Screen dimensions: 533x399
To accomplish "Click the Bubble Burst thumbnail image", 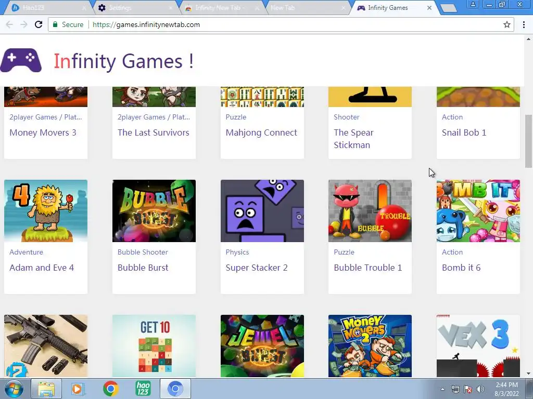I will [154, 211].
